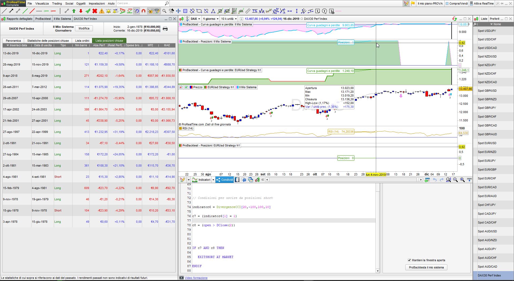The image size is (514, 281).
Task: Click the magnifier zoom-in icon below chart
Action: click(462, 180)
